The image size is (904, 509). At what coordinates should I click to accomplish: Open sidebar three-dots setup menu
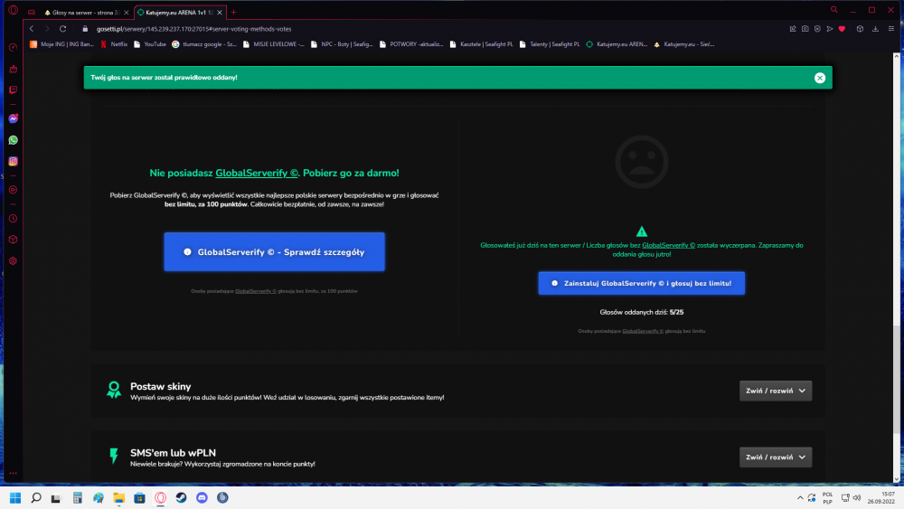pyautogui.click(x=14, y=473)
